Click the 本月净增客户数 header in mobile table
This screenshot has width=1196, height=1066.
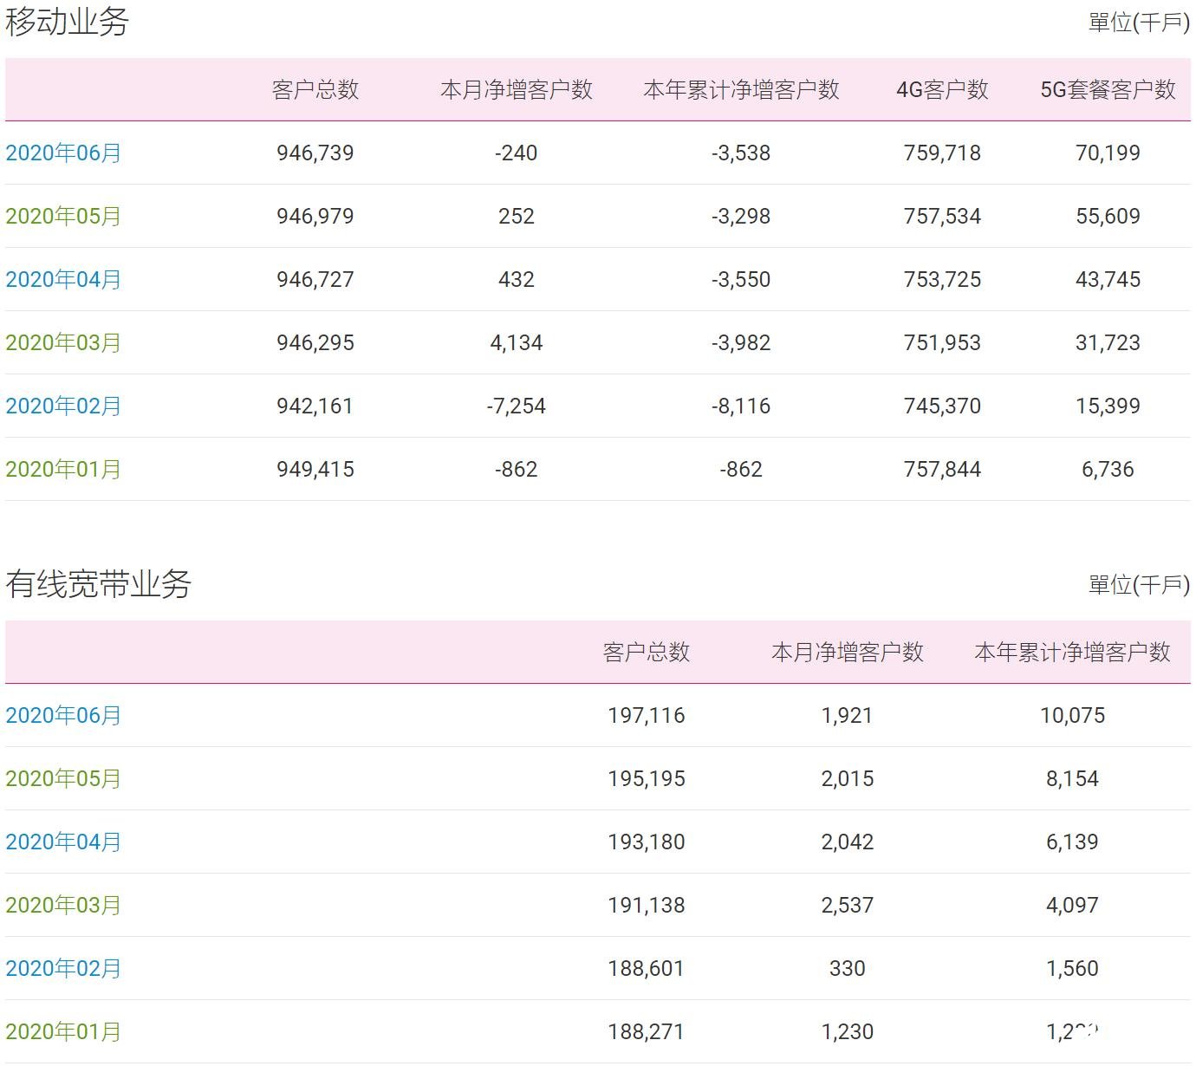coord(517,89)
